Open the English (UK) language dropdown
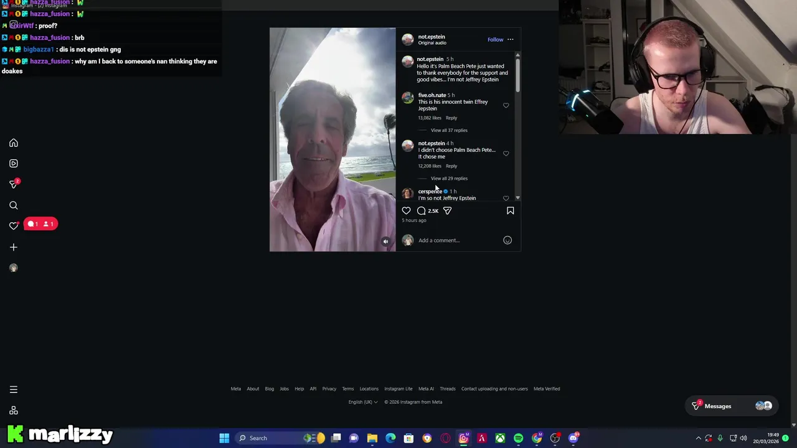This screenshot has height=448, width=797. coord(363,402)
